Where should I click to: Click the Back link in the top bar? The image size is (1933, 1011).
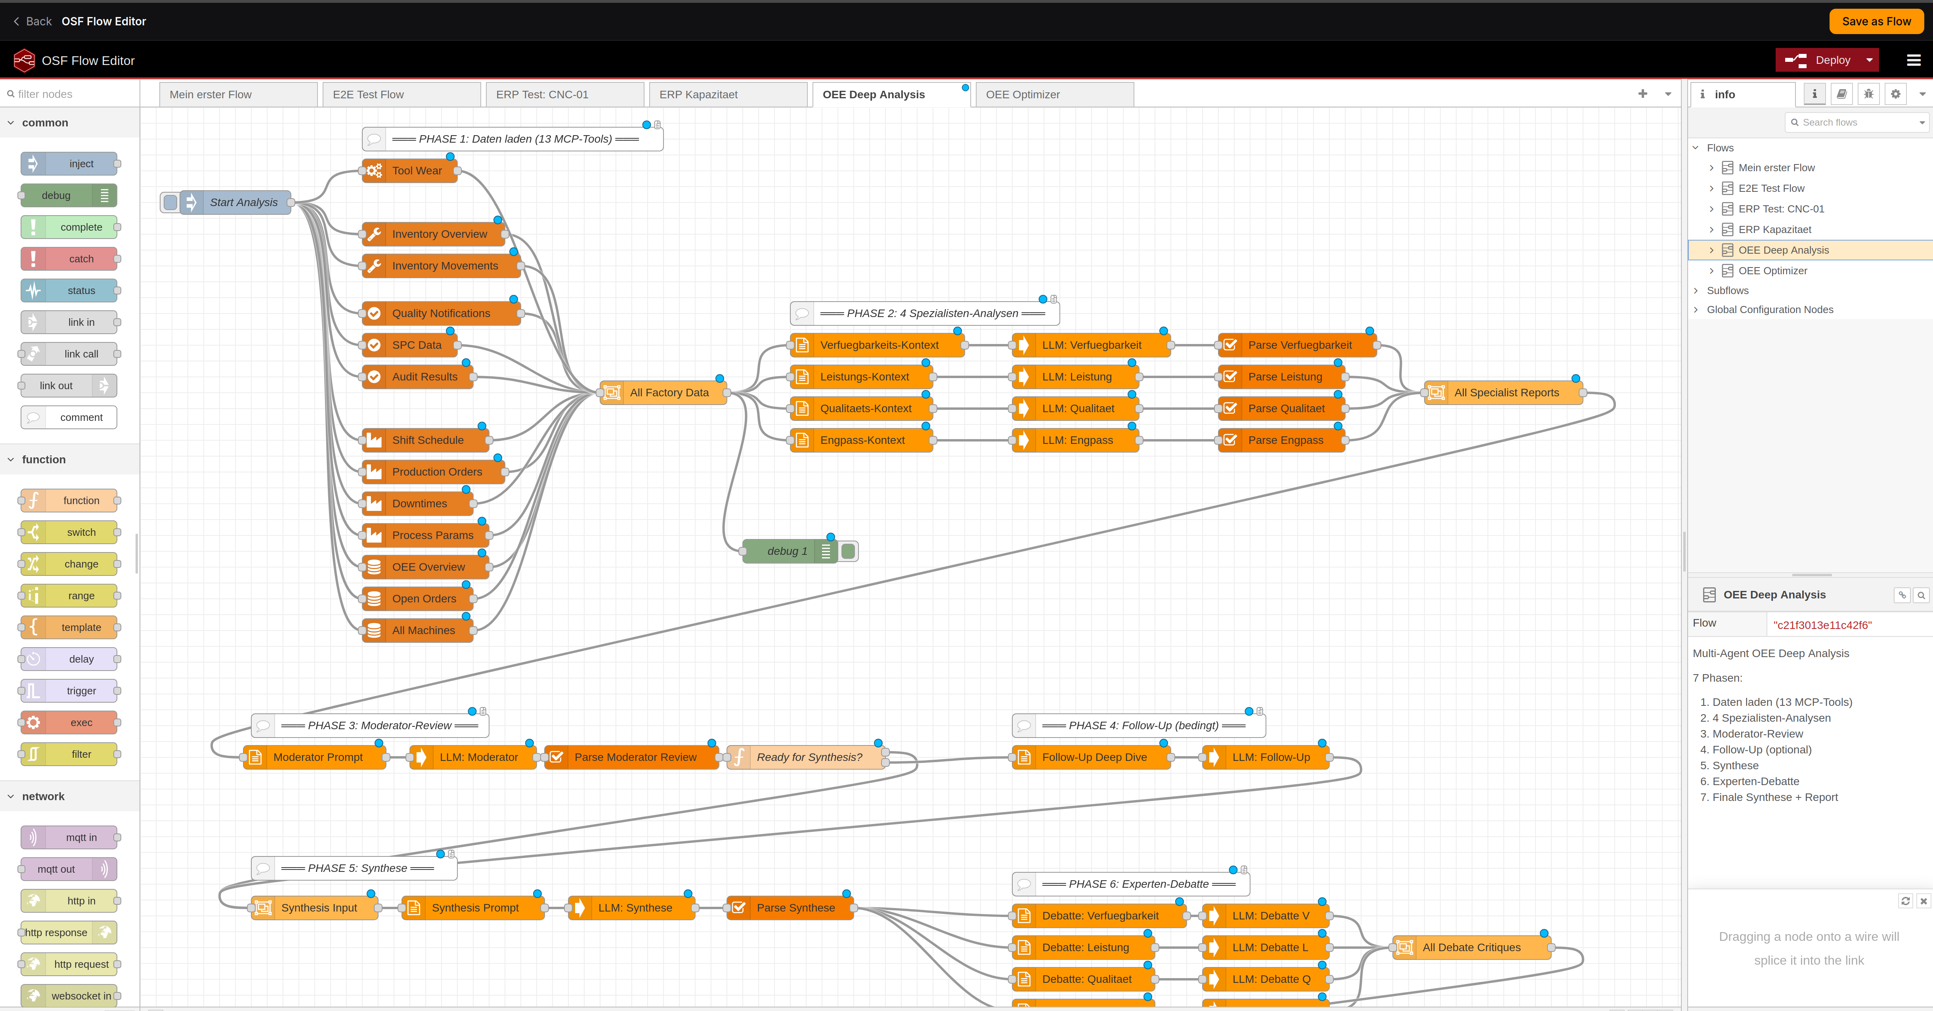point(32,21)
